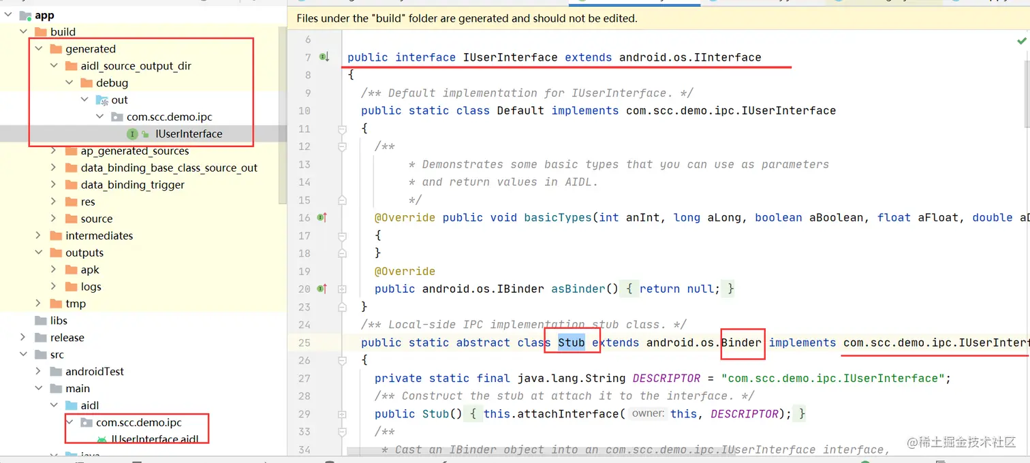The height and width of the screenshot is (463, 1030).
Task: Click the package icon of com.scc.demo.ipc under out
Action: click(x=116, y=117)
